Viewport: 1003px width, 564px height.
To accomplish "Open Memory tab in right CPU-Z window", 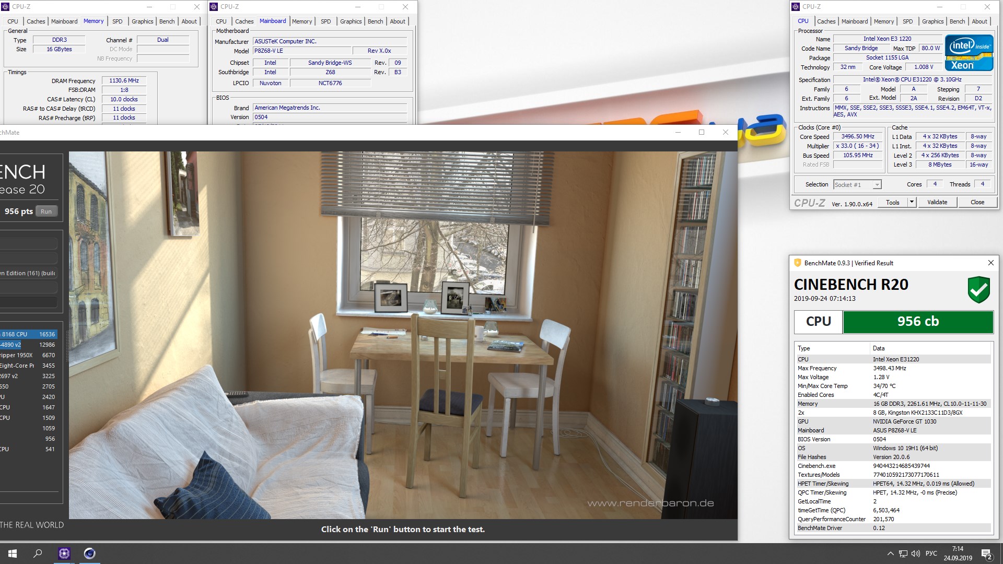I will tap(884, 21).
